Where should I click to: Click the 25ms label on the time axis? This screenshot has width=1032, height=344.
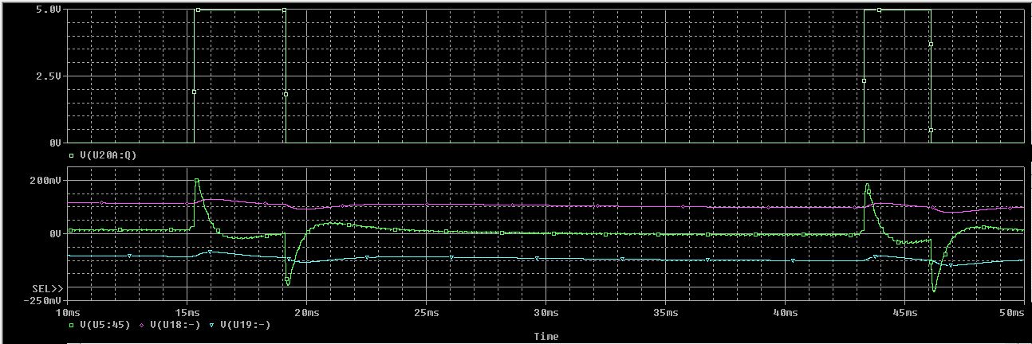point(426,313)
